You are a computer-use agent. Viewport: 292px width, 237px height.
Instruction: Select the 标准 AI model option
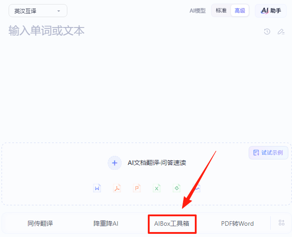coord(221,10)
